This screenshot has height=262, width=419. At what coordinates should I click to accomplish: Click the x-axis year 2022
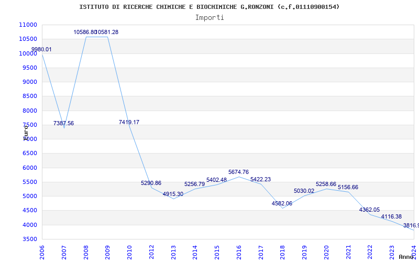point(370,253)
